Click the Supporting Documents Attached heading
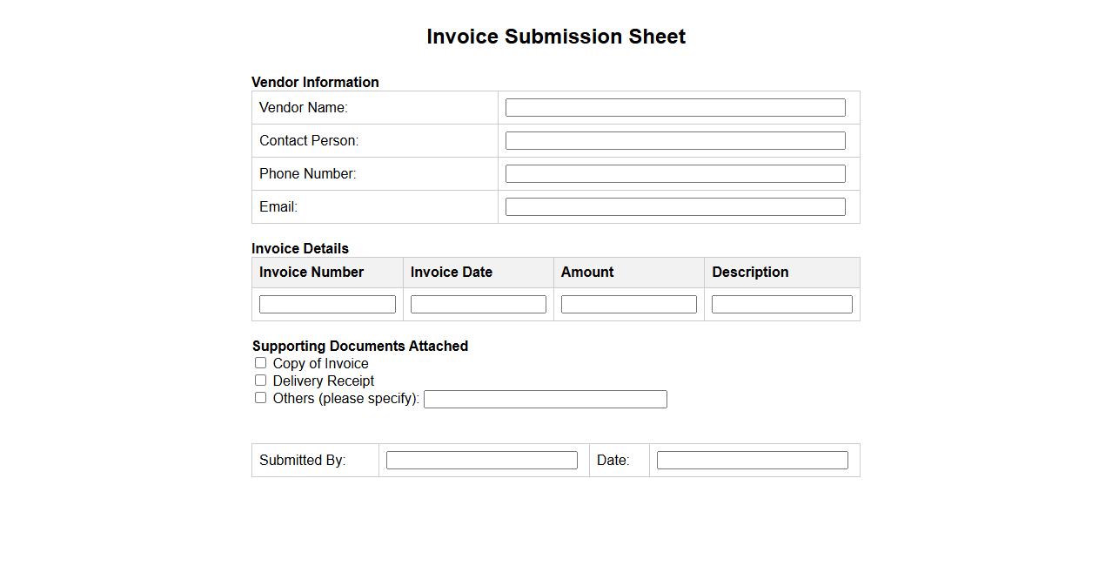This screenshot has width=1112, height=566. coord(360,346)
